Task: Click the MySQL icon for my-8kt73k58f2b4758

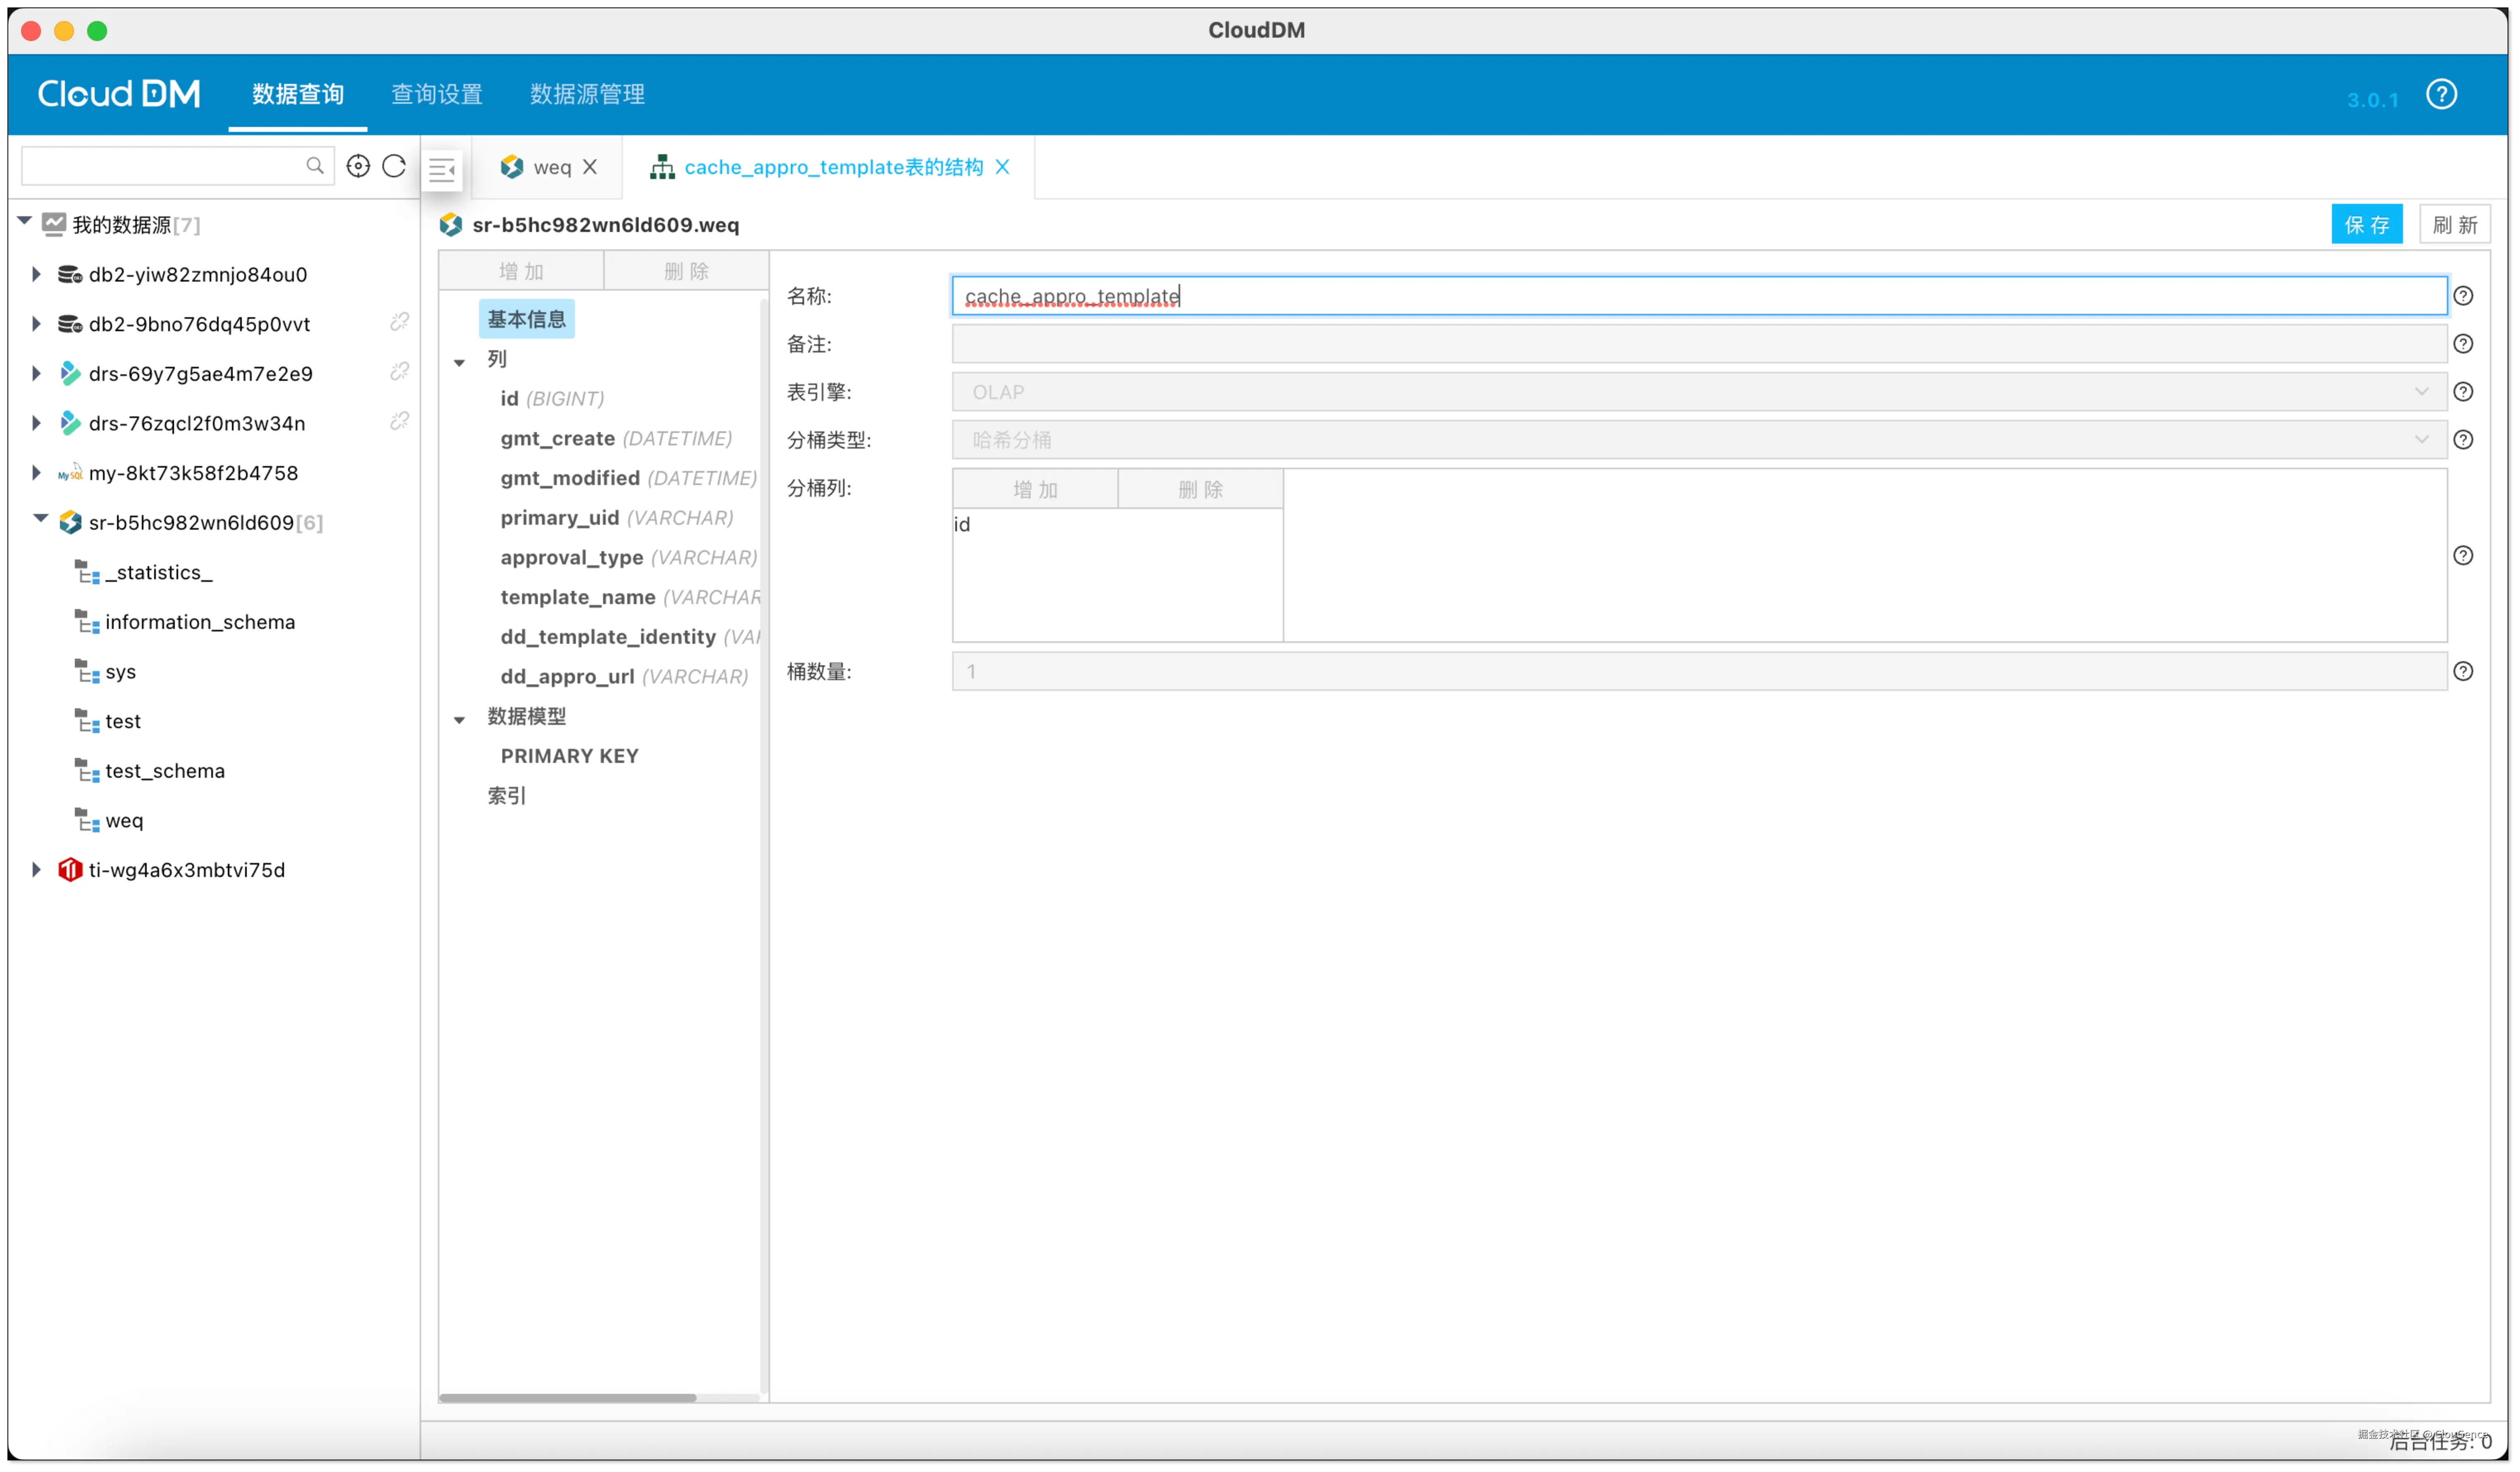Action: pos(69,473)
